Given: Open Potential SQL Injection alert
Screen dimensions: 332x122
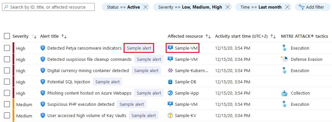Looking at the screenshot, I should [x=69, y=82].
